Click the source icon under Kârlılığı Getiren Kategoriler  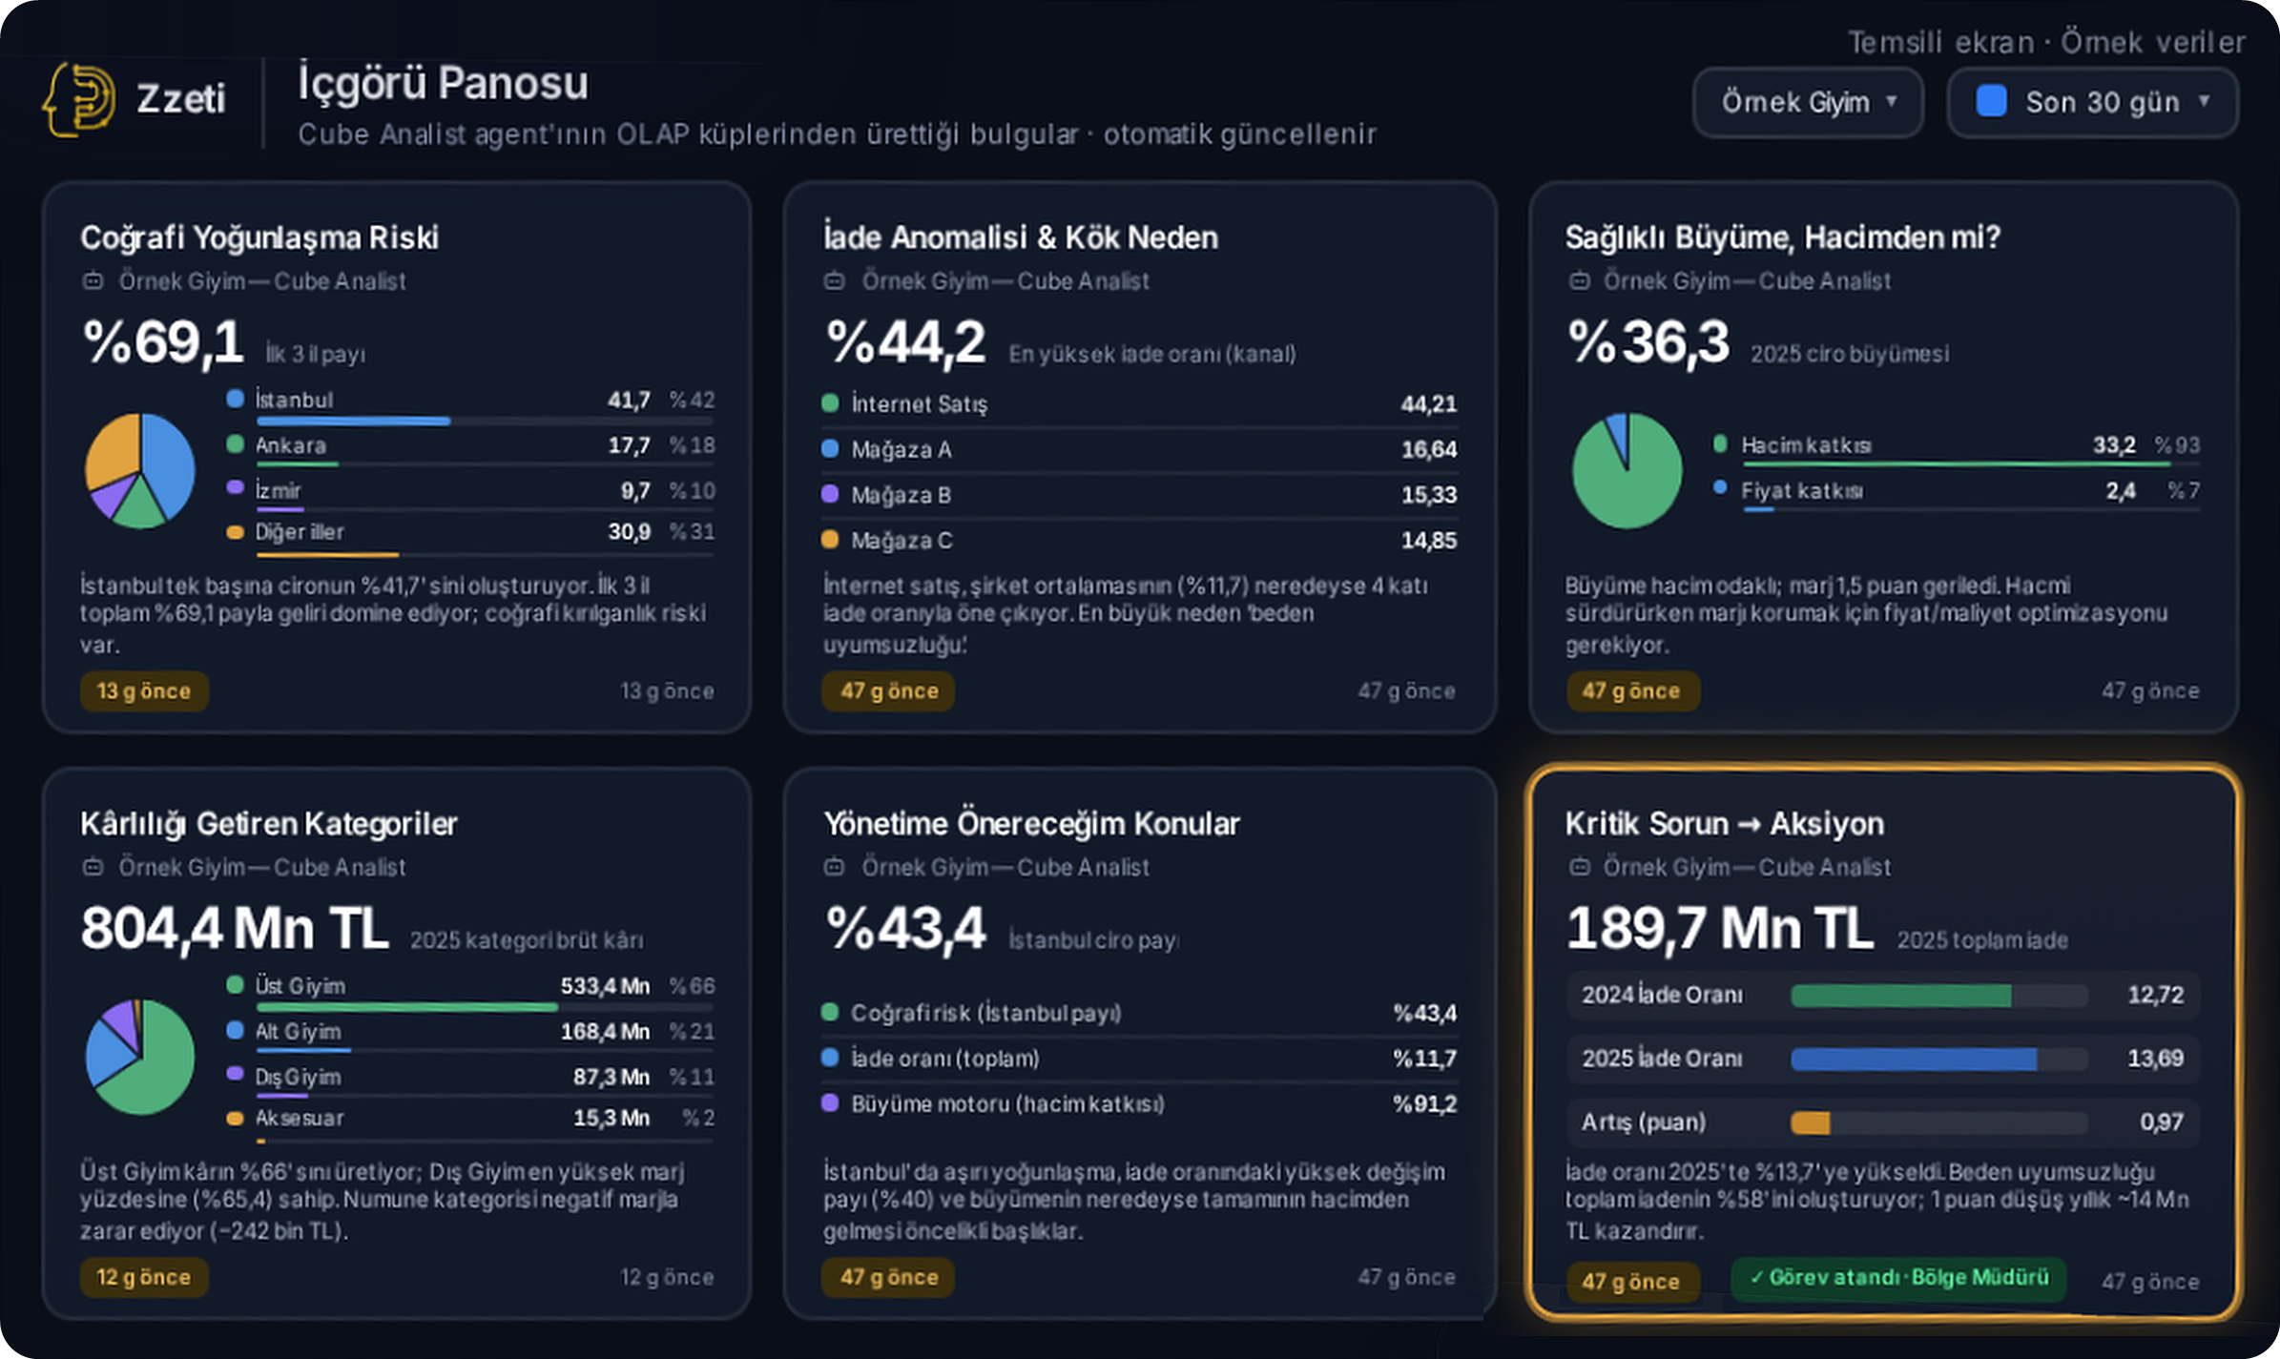pos(93,867)
